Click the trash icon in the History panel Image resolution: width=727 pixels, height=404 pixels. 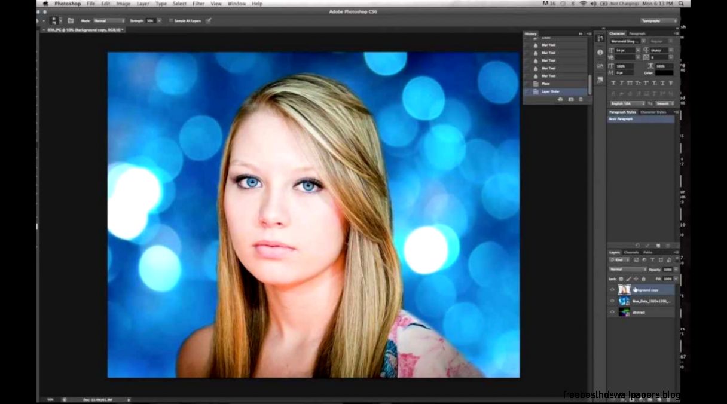click(581, 99)
